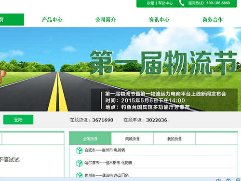Viewport: 241px width, 181px height.
Task: Open the 资讯中心 navigation menu
Action: 159,20
